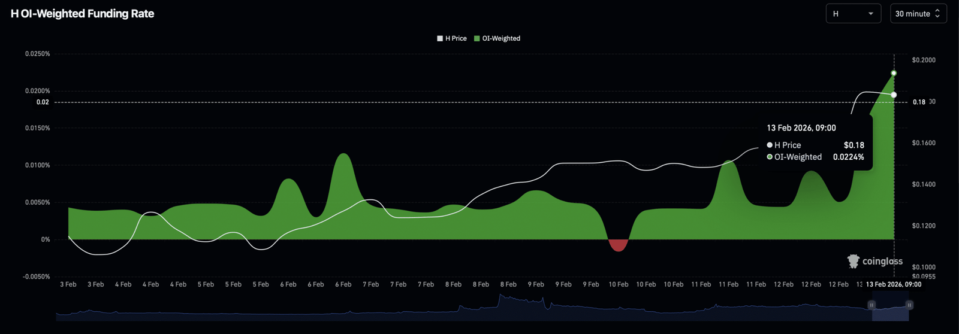The width and height of the screenshot is (959, 334).
Task: Click the 0.02 marker label on the left axis
Action: [x=43, y=102]
